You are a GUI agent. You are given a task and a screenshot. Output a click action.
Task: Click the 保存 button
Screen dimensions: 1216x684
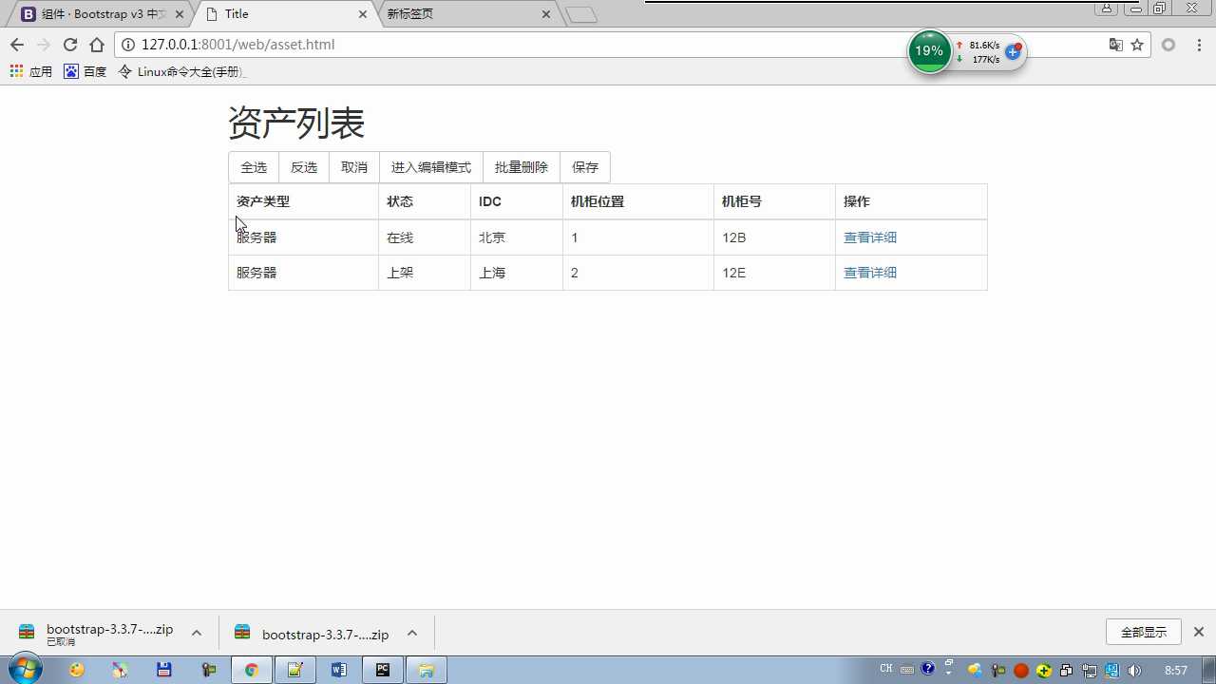[x=585, y=167]
